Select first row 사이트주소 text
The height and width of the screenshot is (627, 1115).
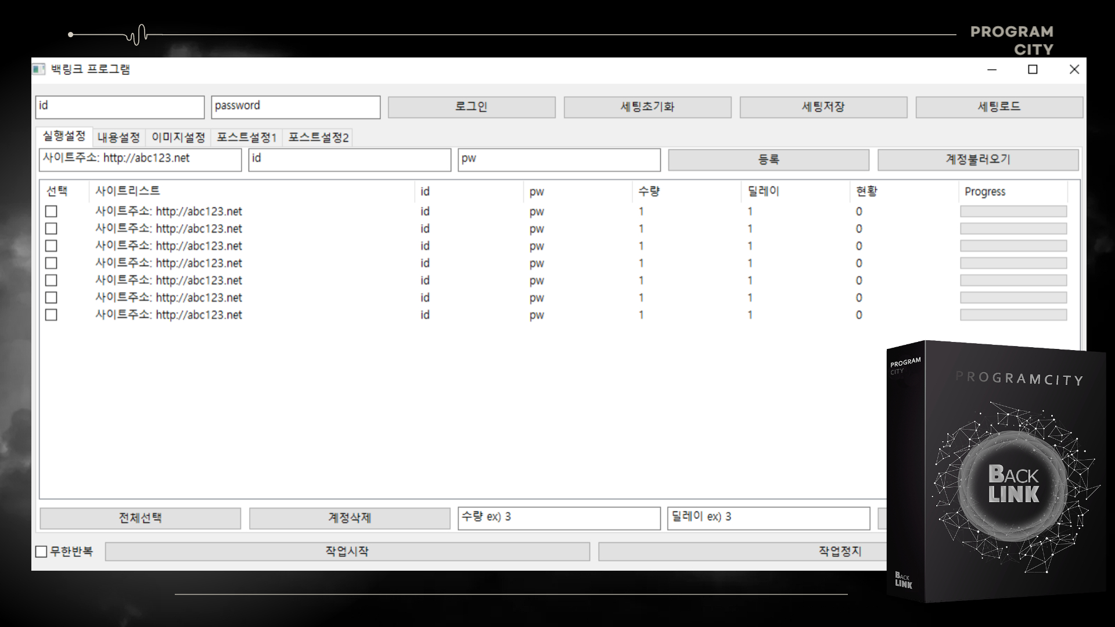coord(168,211)
